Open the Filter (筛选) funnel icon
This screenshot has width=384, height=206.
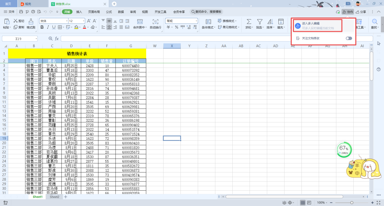point(260,21)
